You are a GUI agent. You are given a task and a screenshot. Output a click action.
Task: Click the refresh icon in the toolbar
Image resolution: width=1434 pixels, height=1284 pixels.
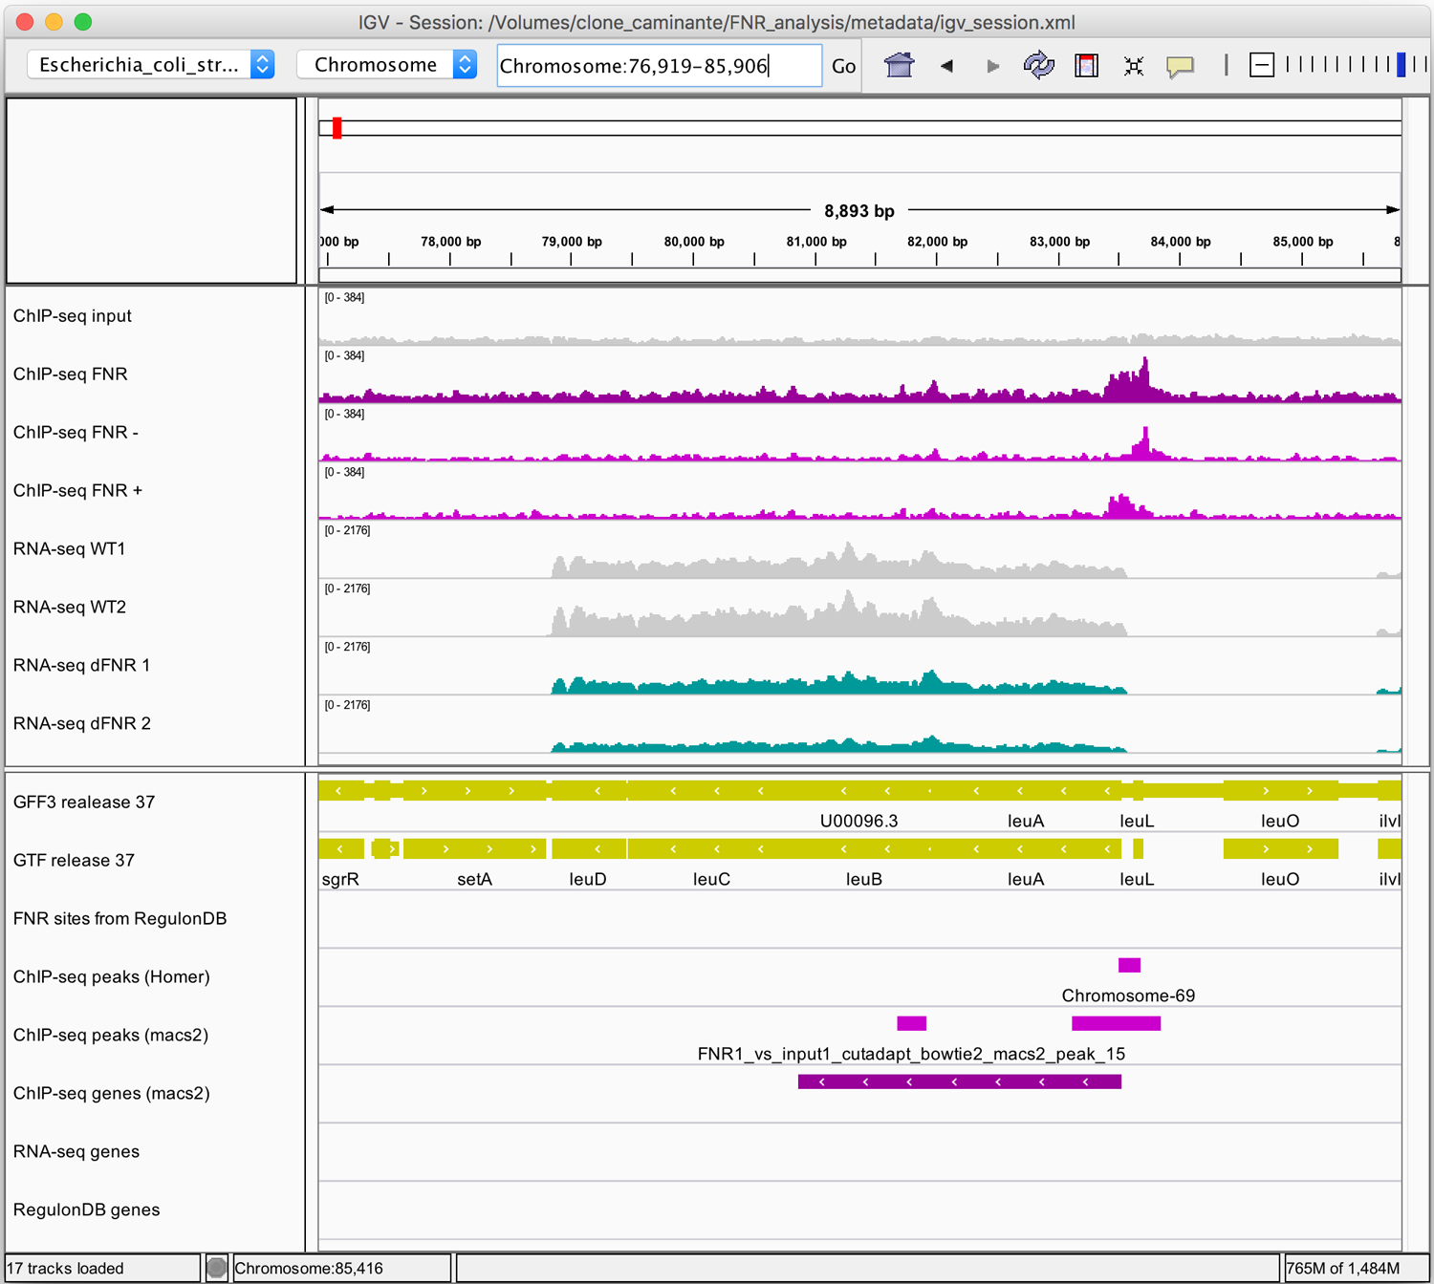tap(1038, 65)
